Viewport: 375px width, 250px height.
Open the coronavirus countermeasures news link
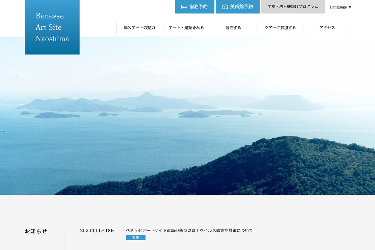click(189, 230)
